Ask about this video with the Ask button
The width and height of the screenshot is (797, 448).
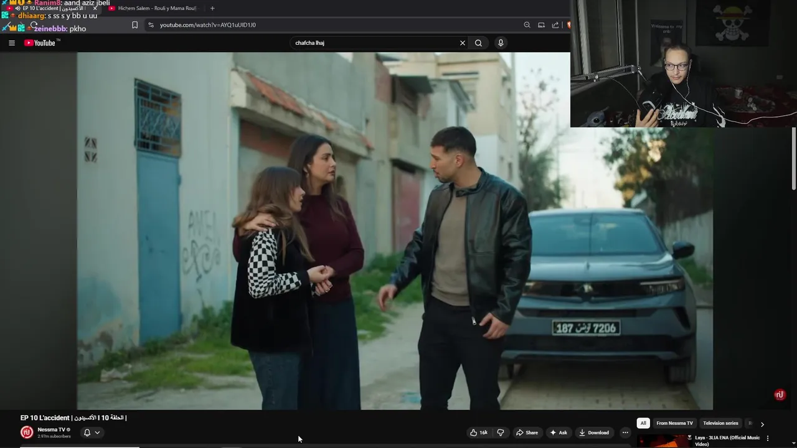558,432
